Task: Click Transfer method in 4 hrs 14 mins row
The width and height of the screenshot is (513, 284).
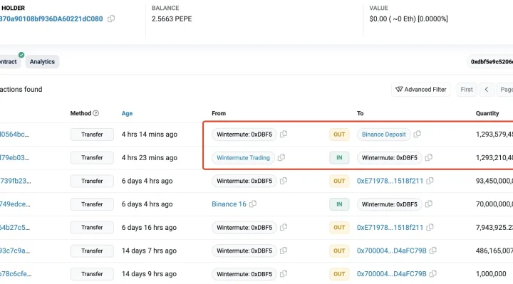Action: (92, 135)
